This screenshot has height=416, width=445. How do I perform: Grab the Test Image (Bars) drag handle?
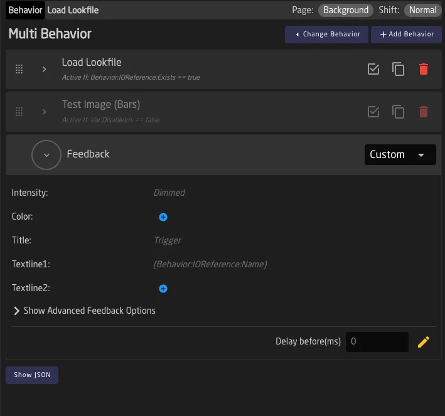click(x=19, y=112)
